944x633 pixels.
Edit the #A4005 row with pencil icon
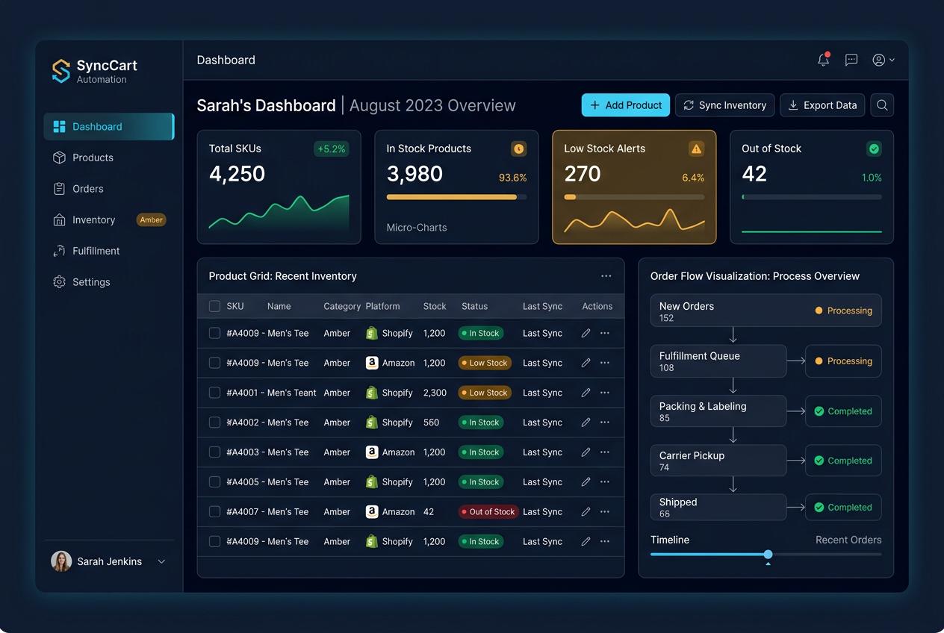pyautogui.click(x=586, y=482)
